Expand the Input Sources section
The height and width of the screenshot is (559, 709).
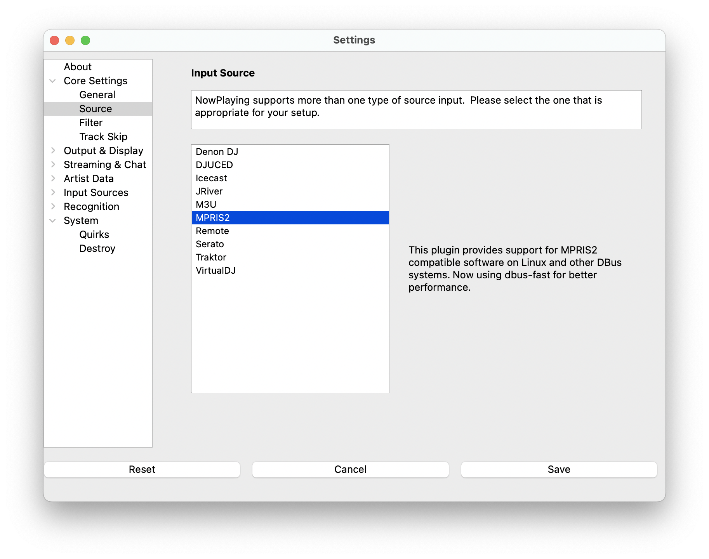click(53, 193)
